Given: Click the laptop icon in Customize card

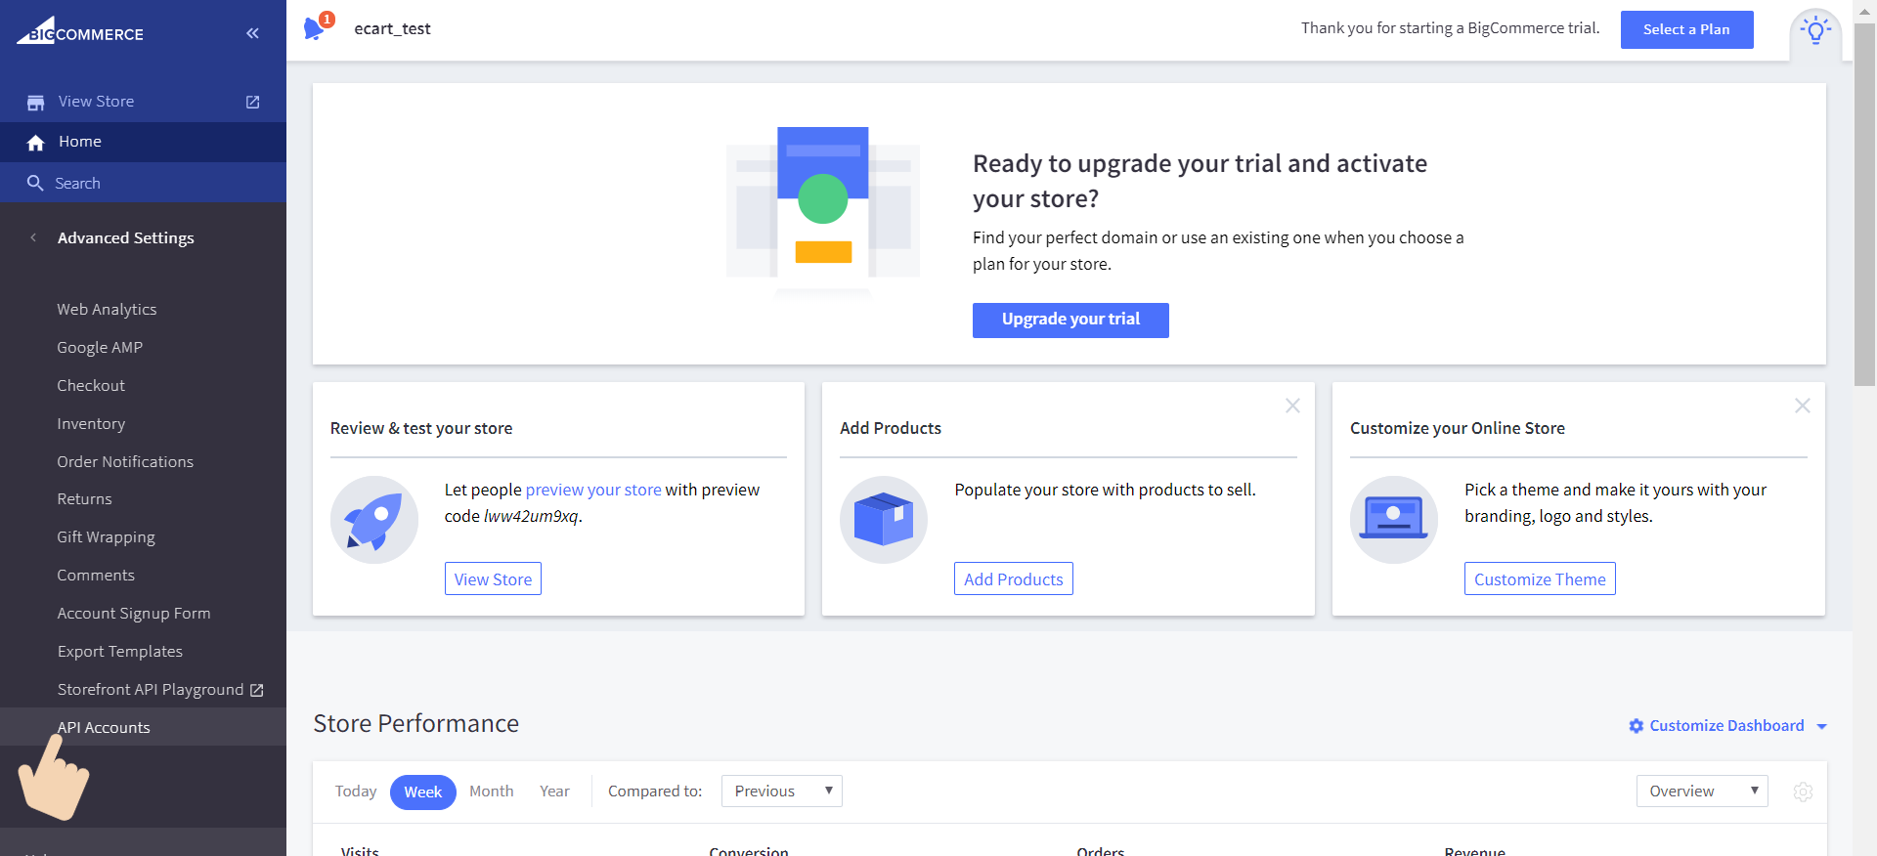Looking at the screenshot, I should click(x=1394, y=520).
